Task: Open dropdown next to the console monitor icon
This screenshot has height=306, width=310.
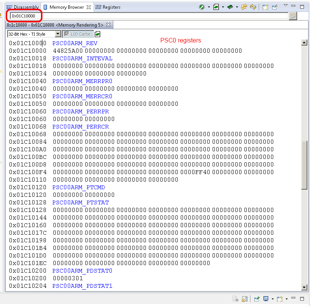Action: pos(272,299)
